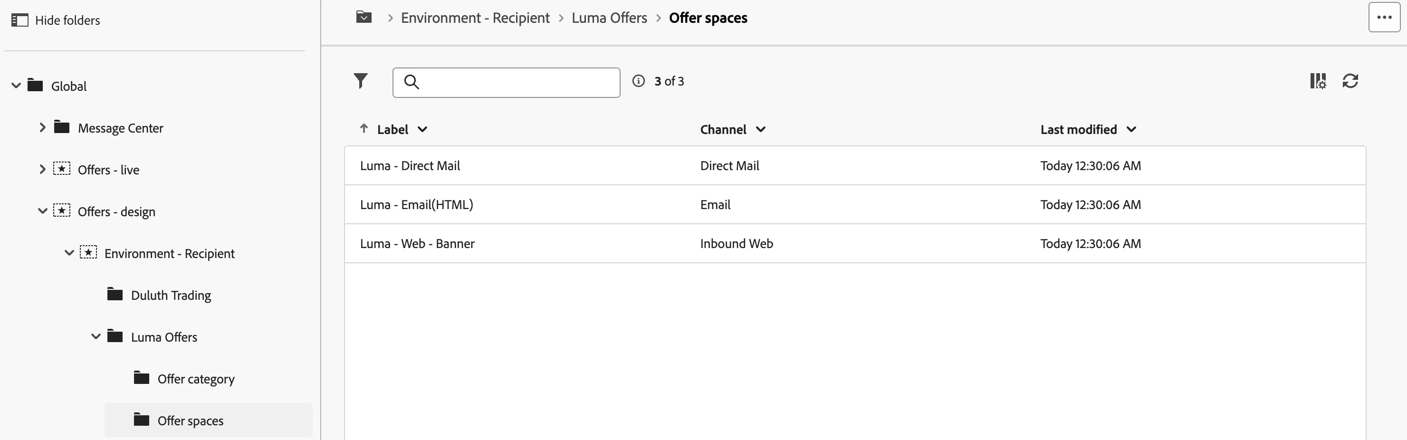Open the Last modified column dropdown chevron
1407x440 pixels.
point(1131,129)
